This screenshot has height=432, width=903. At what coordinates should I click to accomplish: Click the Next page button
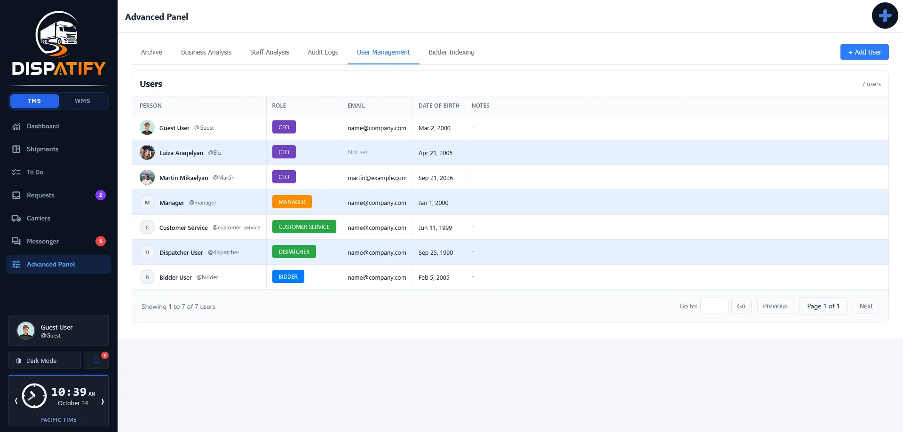point(866,306)
